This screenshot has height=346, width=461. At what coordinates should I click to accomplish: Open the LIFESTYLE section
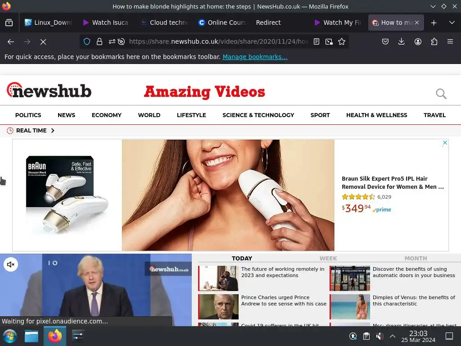(x=191, y=115)
